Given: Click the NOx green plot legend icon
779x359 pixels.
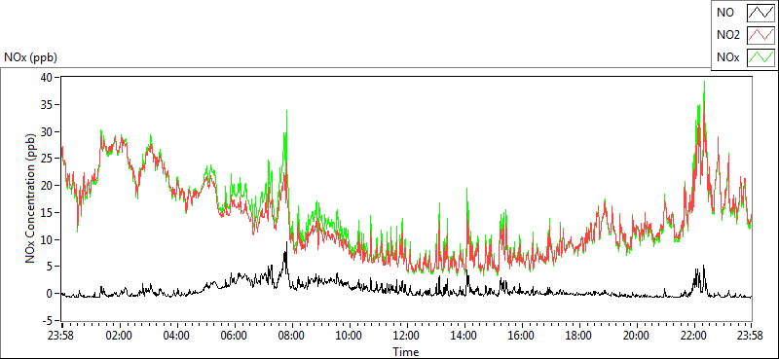Looking at the screenshot, I should [760, 57].
